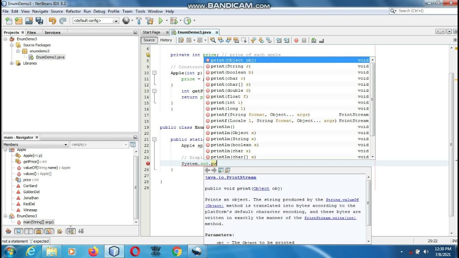Open the Navigate menu
The height and width of the screenshot is (258, 459).
tap(40, 11)
